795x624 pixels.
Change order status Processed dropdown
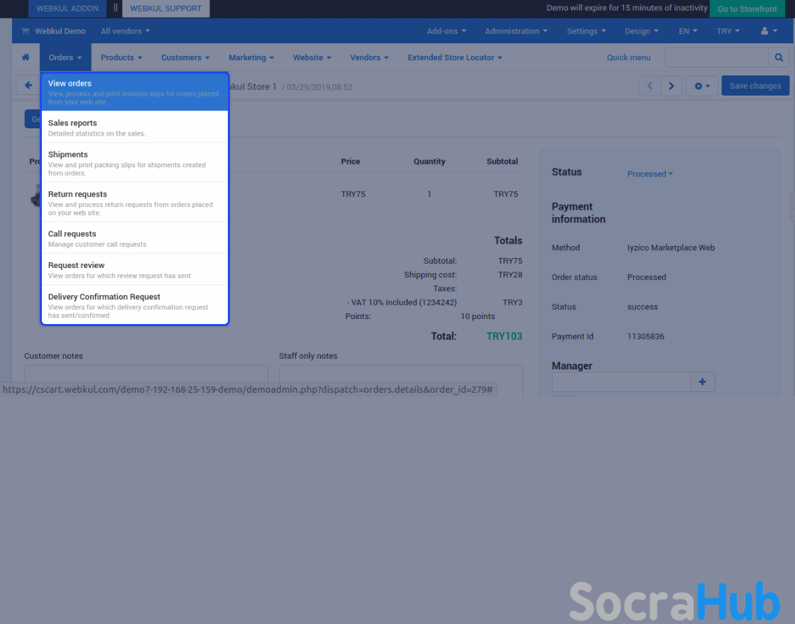649,174
